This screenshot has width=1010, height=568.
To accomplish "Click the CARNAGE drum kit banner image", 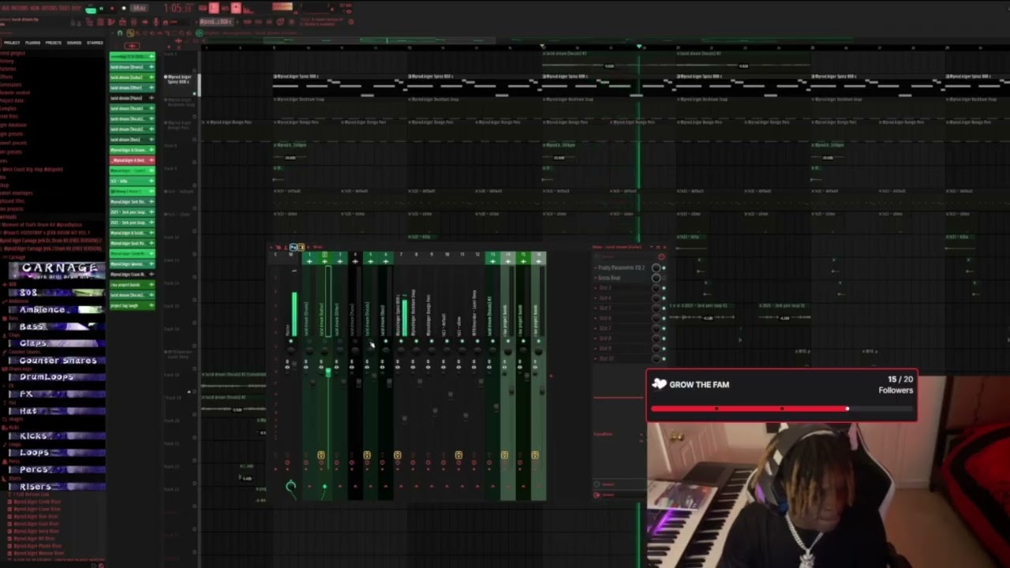I will pos(57,272).
